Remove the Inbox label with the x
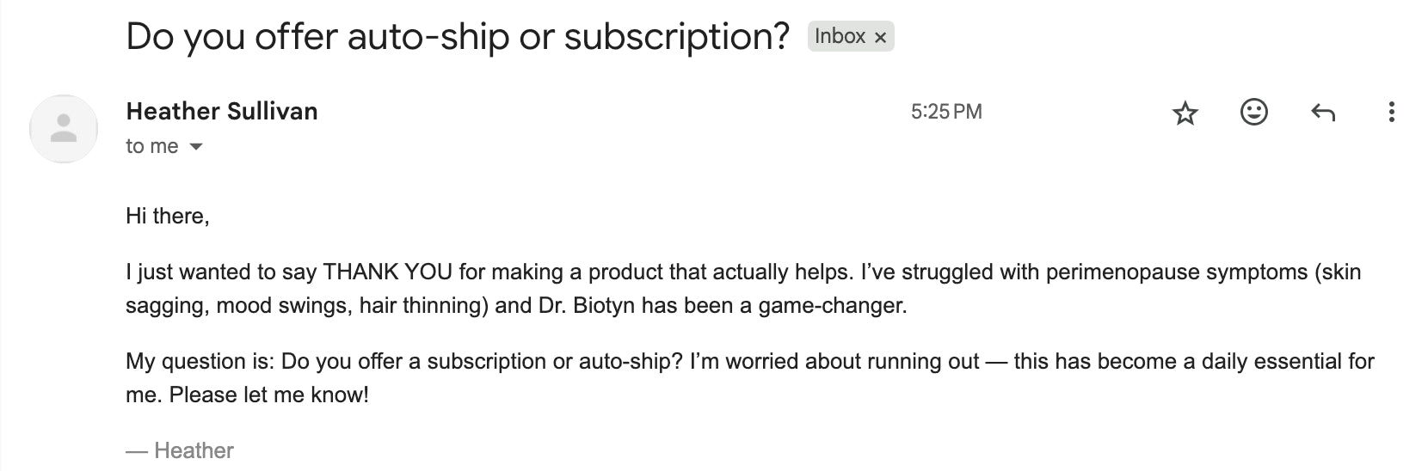The image size is (1428, 471). click(880, 37)
